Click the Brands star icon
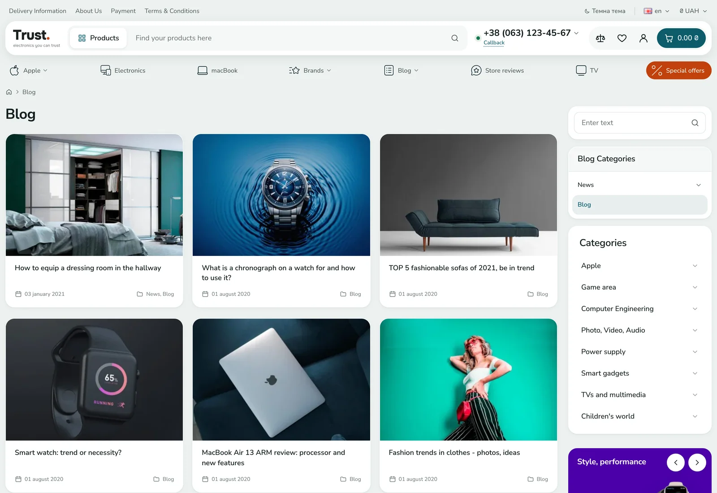This screenshot has height=493, width=717. pyautogui.click(x=294, y=70)
